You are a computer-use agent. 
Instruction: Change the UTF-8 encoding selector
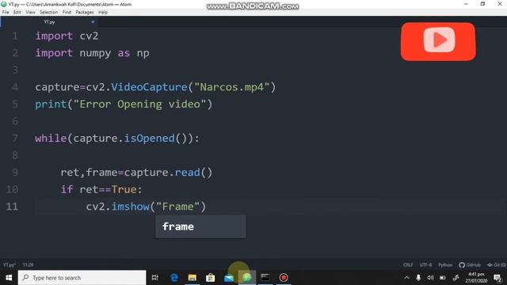(425, 264)
